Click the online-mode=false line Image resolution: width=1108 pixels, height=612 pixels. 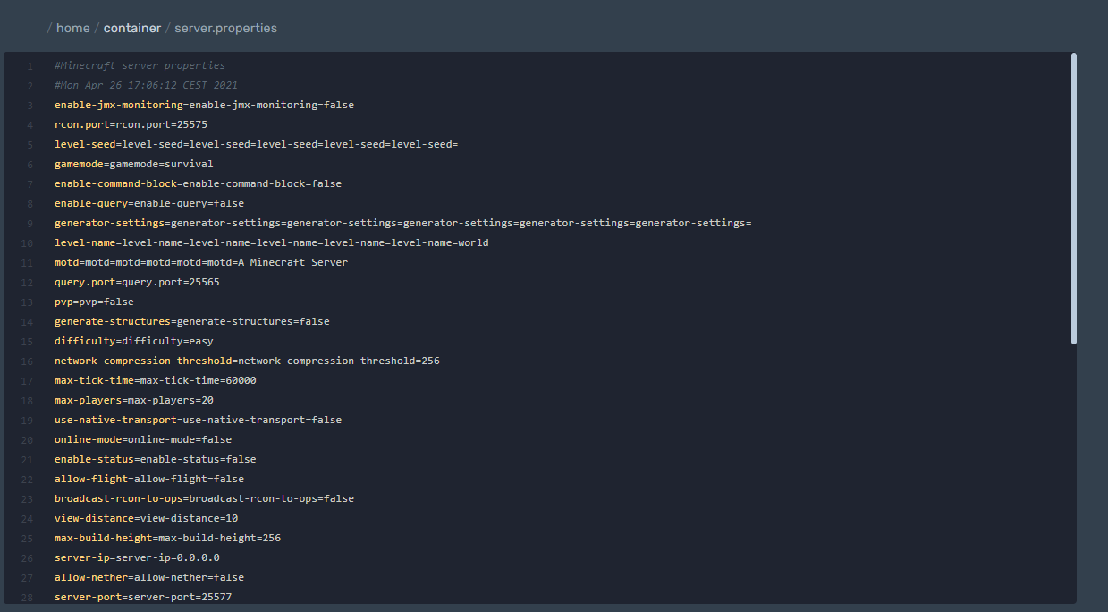point(143,439)
